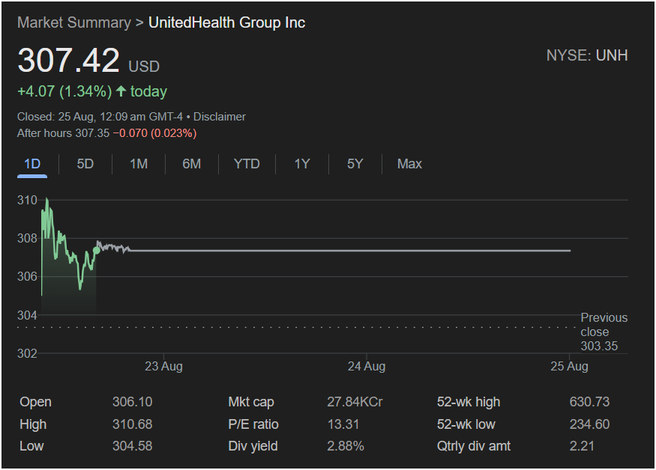The width and height of the screenshot is (656, 470).
Task: Open the Disclaimer link
Action: [219, 117]
